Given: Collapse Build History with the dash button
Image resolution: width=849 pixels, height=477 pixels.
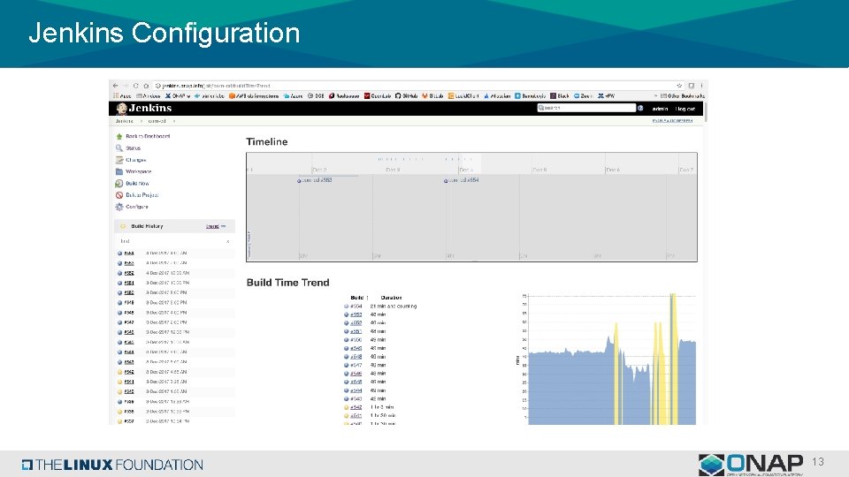Looking at the screenshot, I should click(x=224, y=226).
